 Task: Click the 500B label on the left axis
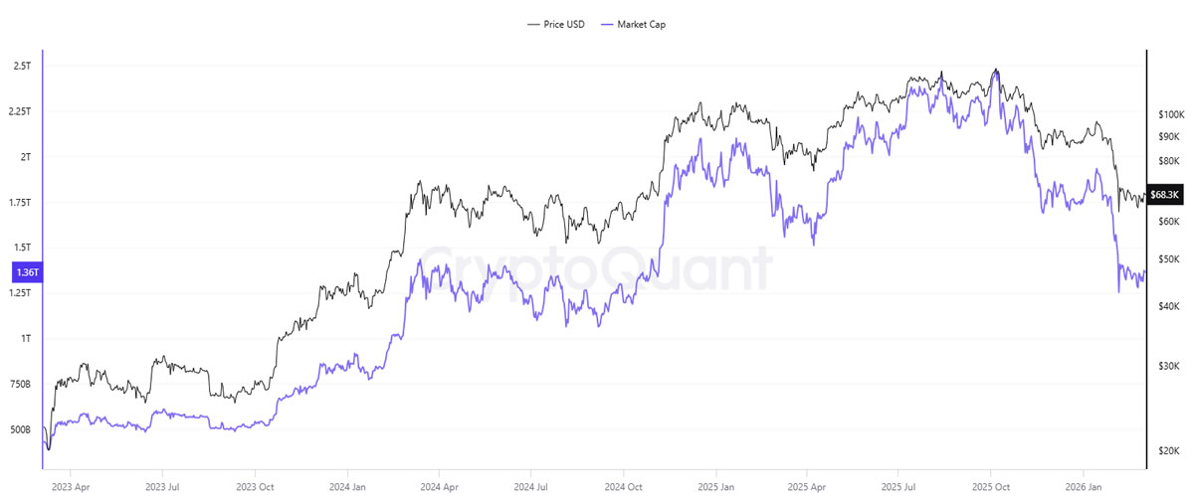point(20,429)
